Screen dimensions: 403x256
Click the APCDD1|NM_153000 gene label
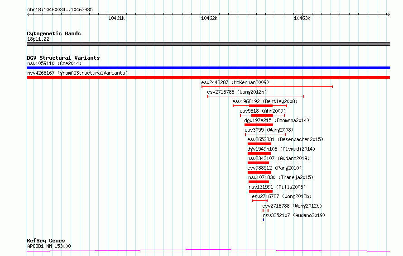(x=49, y=246)
